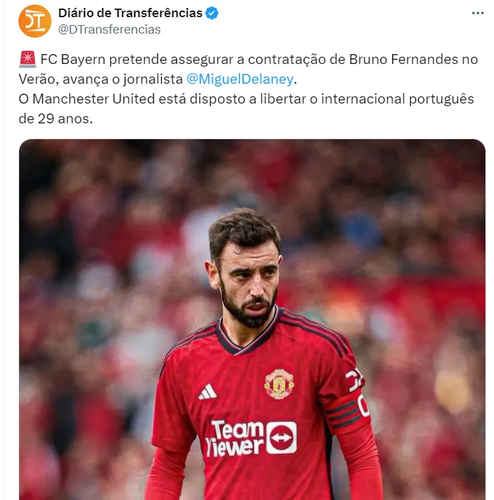
Task: Open the orange DT profile avatar
Action: [35, 21]
